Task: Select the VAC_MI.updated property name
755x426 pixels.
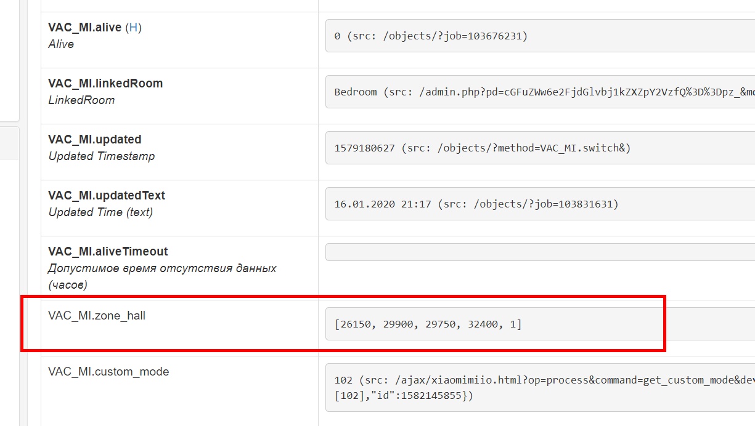Action: pyautogui.click(x=95, y=140)
